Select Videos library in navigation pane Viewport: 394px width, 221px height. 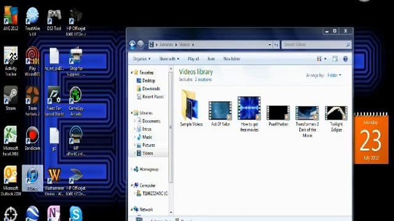(x=145, y=153)
